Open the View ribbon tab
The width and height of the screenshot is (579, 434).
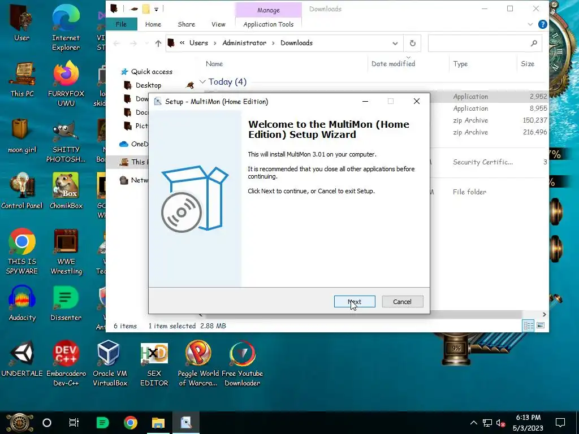218,24
